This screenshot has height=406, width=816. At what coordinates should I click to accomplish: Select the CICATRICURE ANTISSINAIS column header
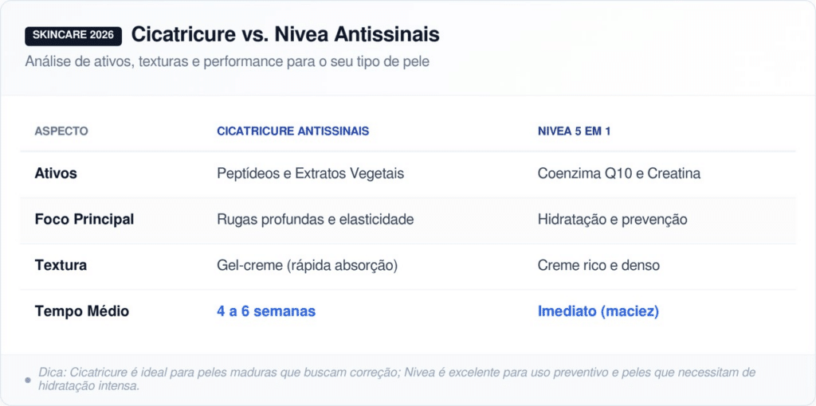tap(292, 131)
